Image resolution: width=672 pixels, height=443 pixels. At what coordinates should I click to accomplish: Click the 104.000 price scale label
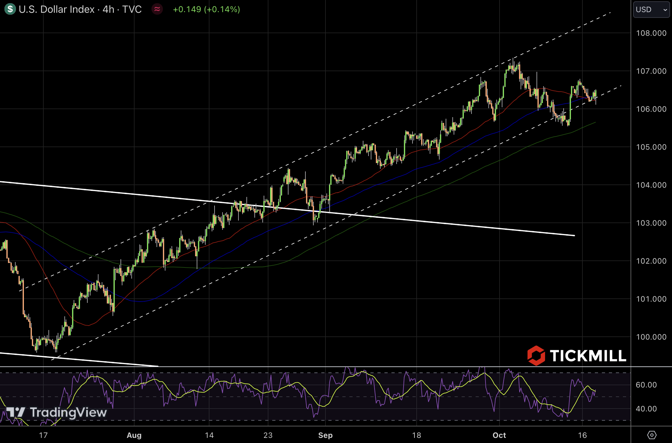click(x=651, y=185)
